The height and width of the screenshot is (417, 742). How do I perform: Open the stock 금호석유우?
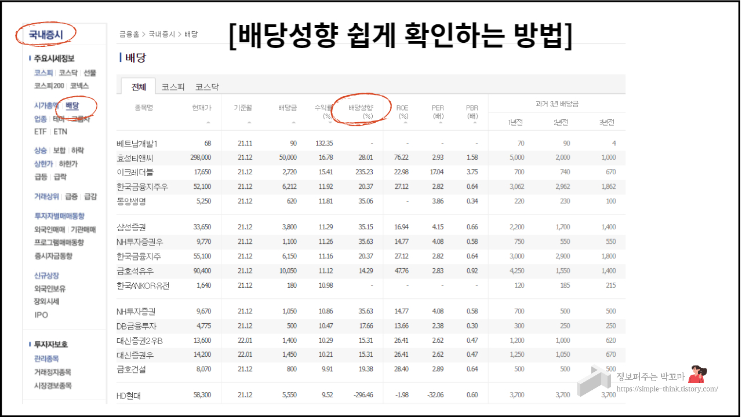point(135,272)
